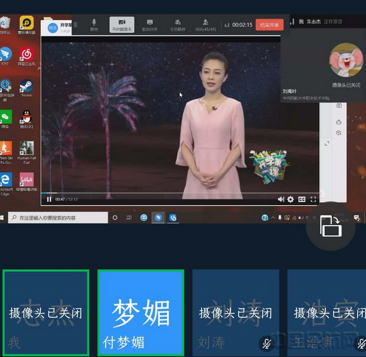
Task: Click the video volume speaker icon
Action: coord(281,199)
